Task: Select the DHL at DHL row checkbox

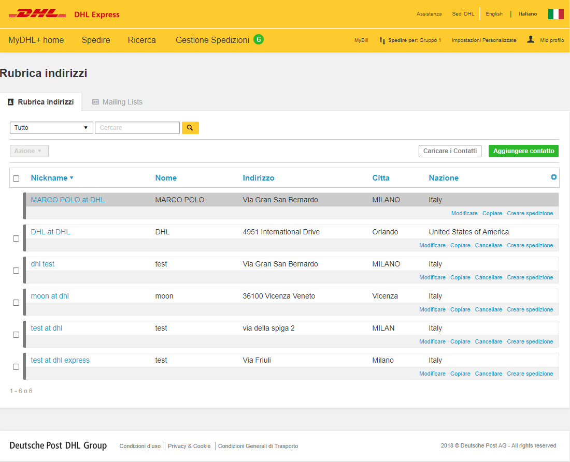Action: click(x=16, y=239)
